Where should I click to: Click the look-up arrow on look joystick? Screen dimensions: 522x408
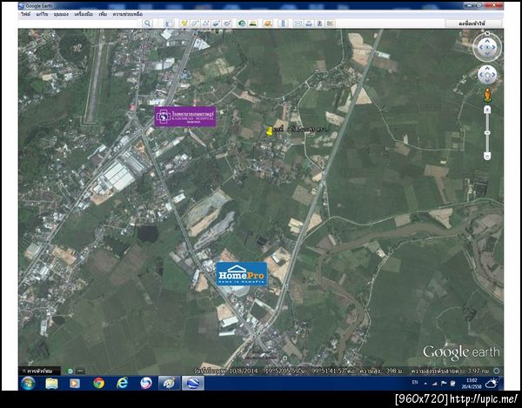click(x=487, y=41)
